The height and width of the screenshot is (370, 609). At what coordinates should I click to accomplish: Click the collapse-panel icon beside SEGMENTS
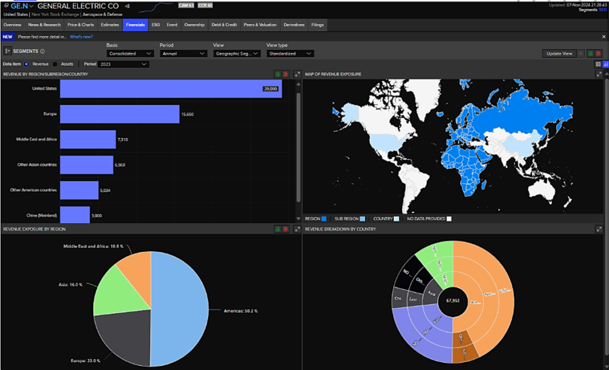click(x=7, y=51)
